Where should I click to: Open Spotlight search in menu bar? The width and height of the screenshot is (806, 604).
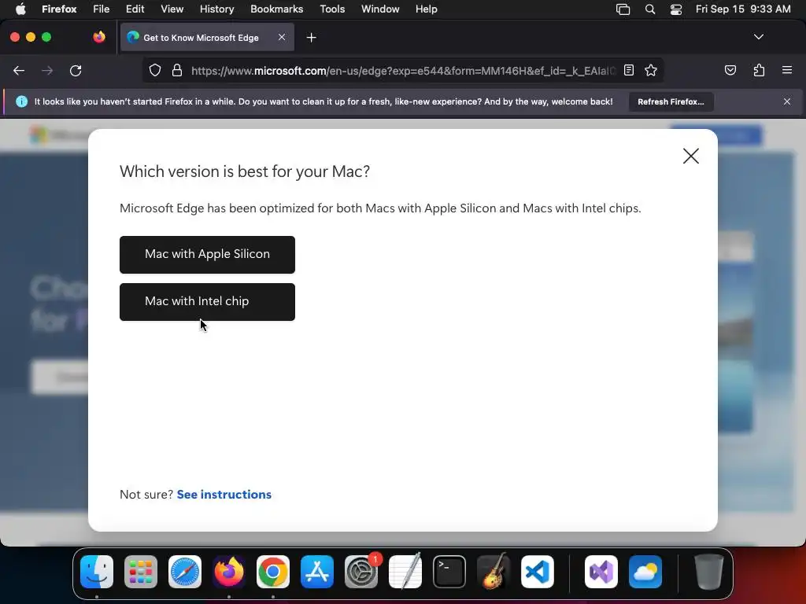649,9
